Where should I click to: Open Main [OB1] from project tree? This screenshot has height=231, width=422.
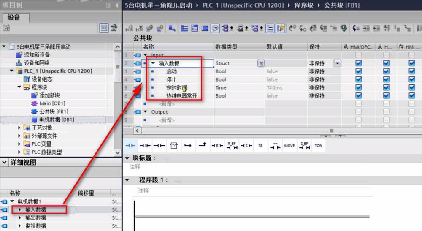pyautogui.click(x=52, y=103)
